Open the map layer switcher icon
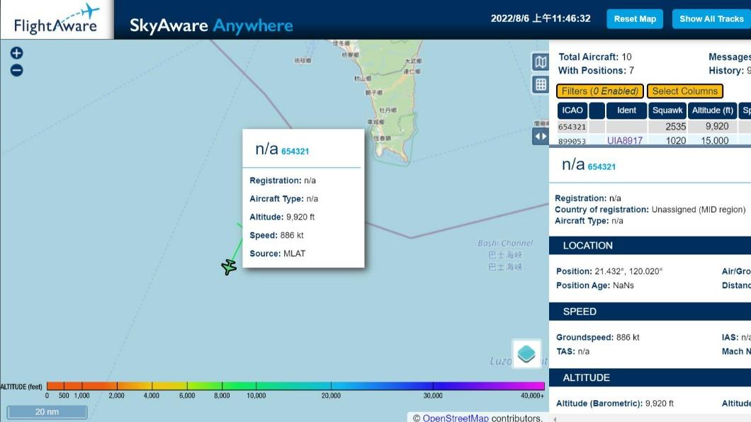Image resolution: width=751 pixels, height=422 pixels. (x=526, y=354)
